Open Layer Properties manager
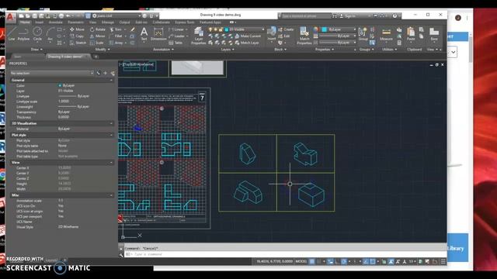497x279 pixels. pyautogui.click(x=199, y=36)
